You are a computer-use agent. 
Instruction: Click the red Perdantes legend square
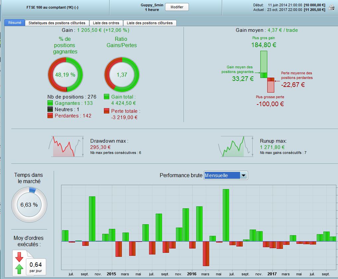(50, 115)
